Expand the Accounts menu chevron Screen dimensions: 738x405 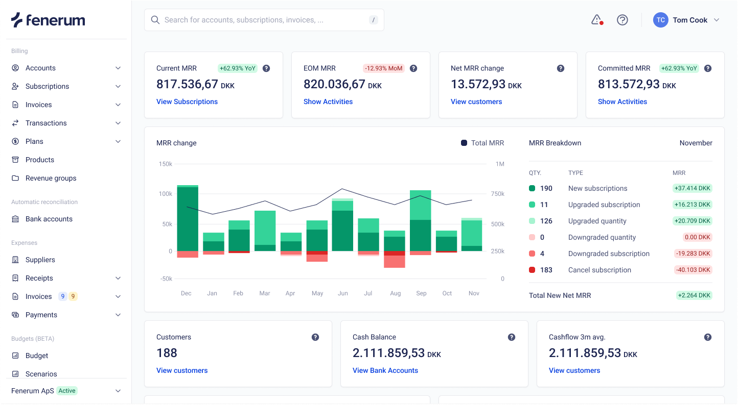(x=118, y=68)
